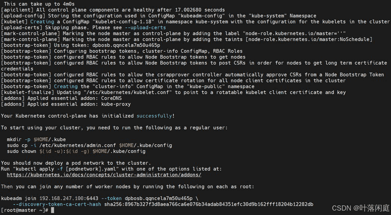Screen dimensions: 391x215
Task: Select the [apiclient] healthy components line
Action: point(113,10)
